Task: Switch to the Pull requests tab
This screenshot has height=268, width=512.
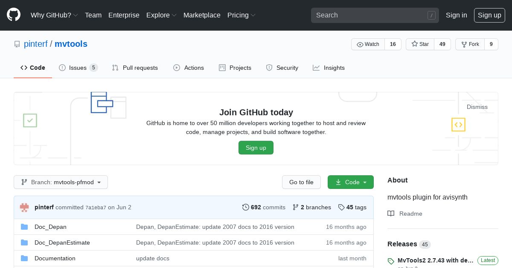Action: pyautogui.click(x=135, y=68)
